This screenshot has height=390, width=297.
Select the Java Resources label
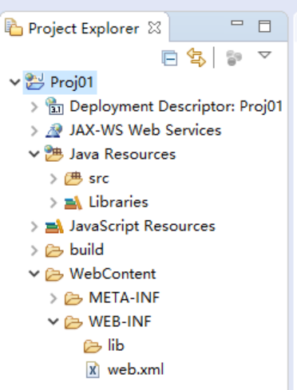[x=123, y=154]
